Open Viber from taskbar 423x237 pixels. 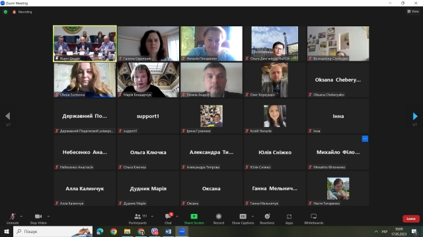pos(155,231)
